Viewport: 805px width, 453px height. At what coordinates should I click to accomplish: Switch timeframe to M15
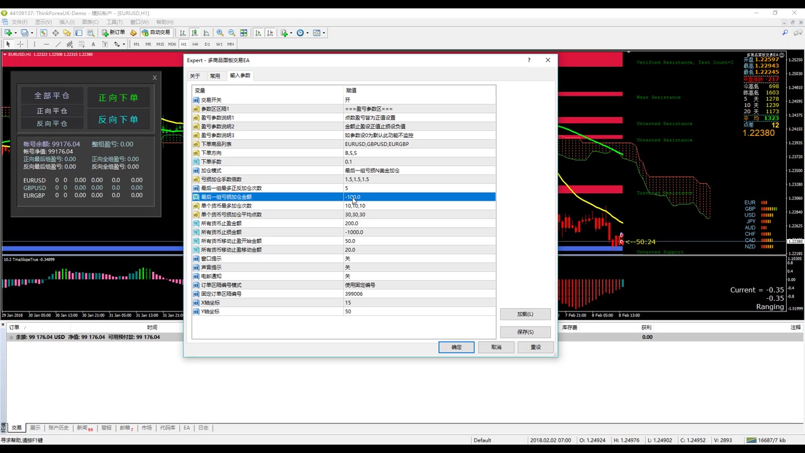click(160, 44)
